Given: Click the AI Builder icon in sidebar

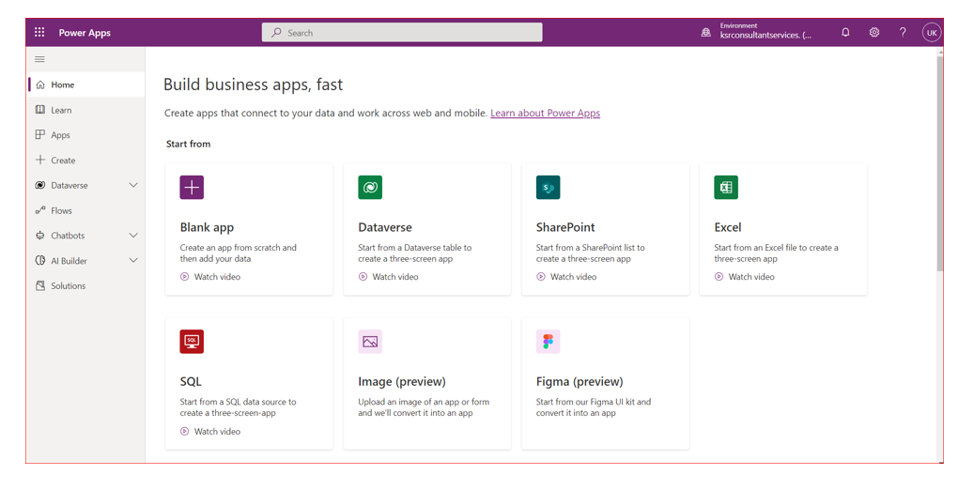Looking at the screenshot, I should 40,260.
